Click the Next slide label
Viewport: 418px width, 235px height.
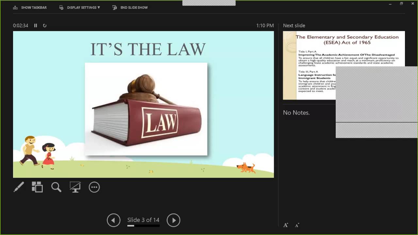click(x=294, y=25)
